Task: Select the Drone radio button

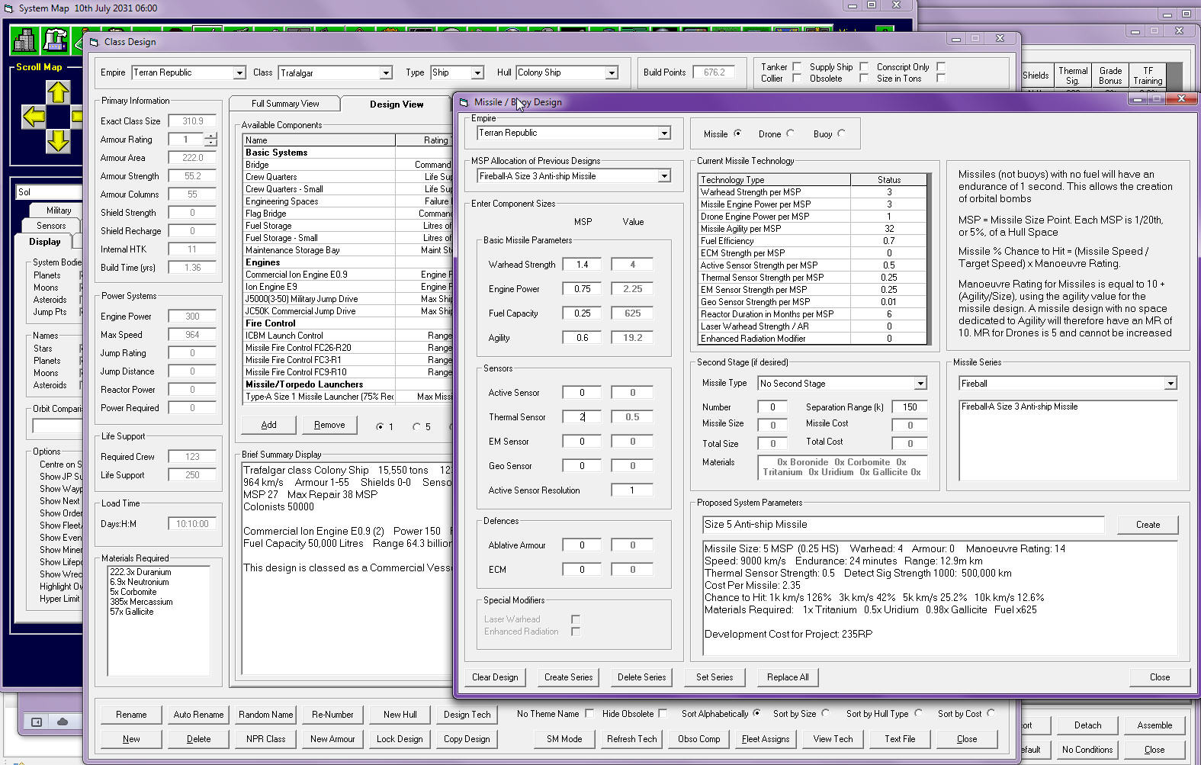Action: tap(791, 133)
